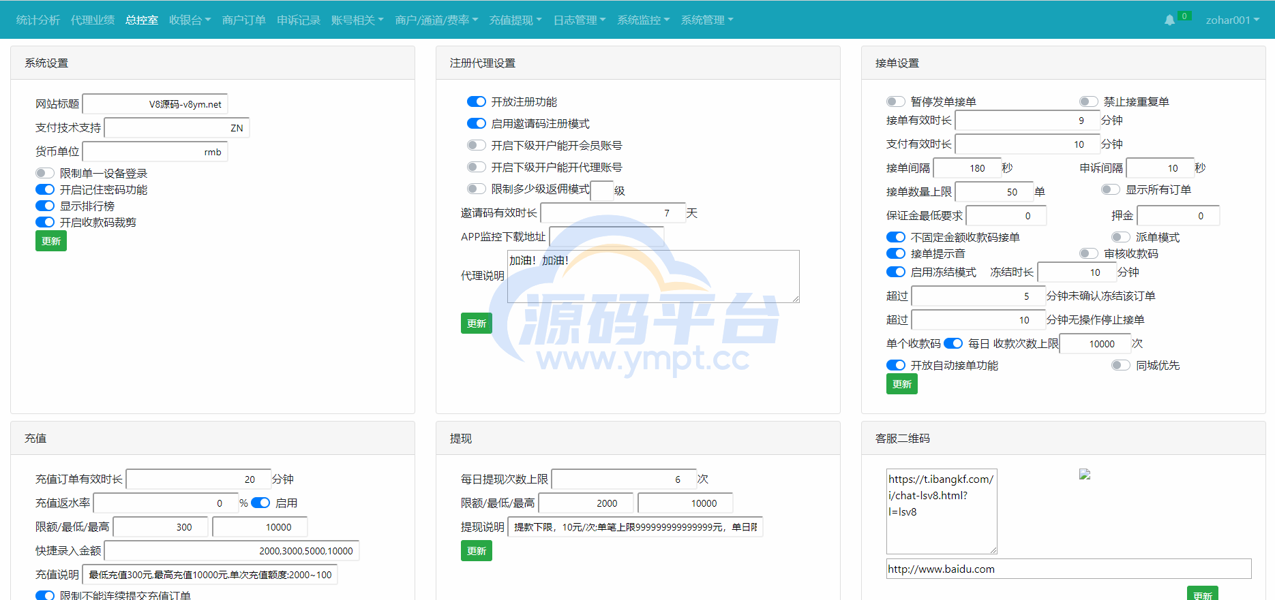Click 更新 button in 注册代理设置
1275x600 pixels.
477,323
